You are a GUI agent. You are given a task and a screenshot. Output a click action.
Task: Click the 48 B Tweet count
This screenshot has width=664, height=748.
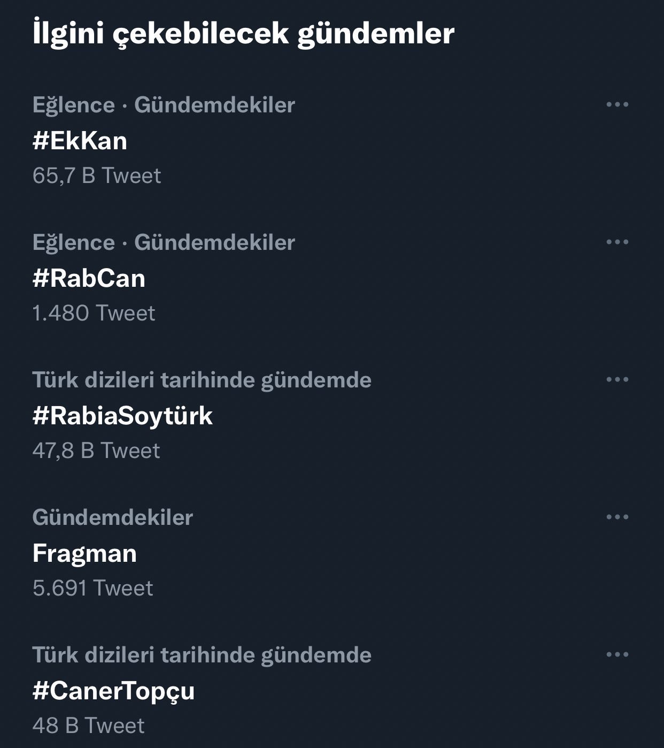(88, 726)
